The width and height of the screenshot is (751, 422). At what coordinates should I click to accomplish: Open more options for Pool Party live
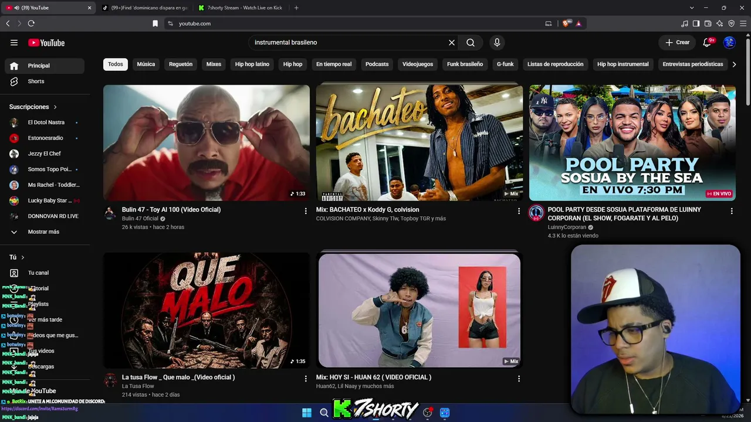(x=732, y=211)
